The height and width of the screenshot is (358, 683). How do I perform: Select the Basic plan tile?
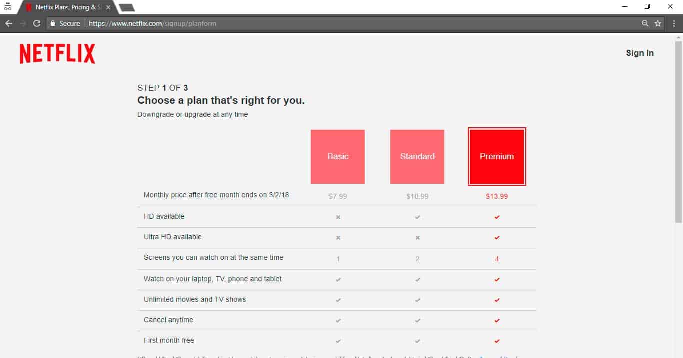(338, 157)
